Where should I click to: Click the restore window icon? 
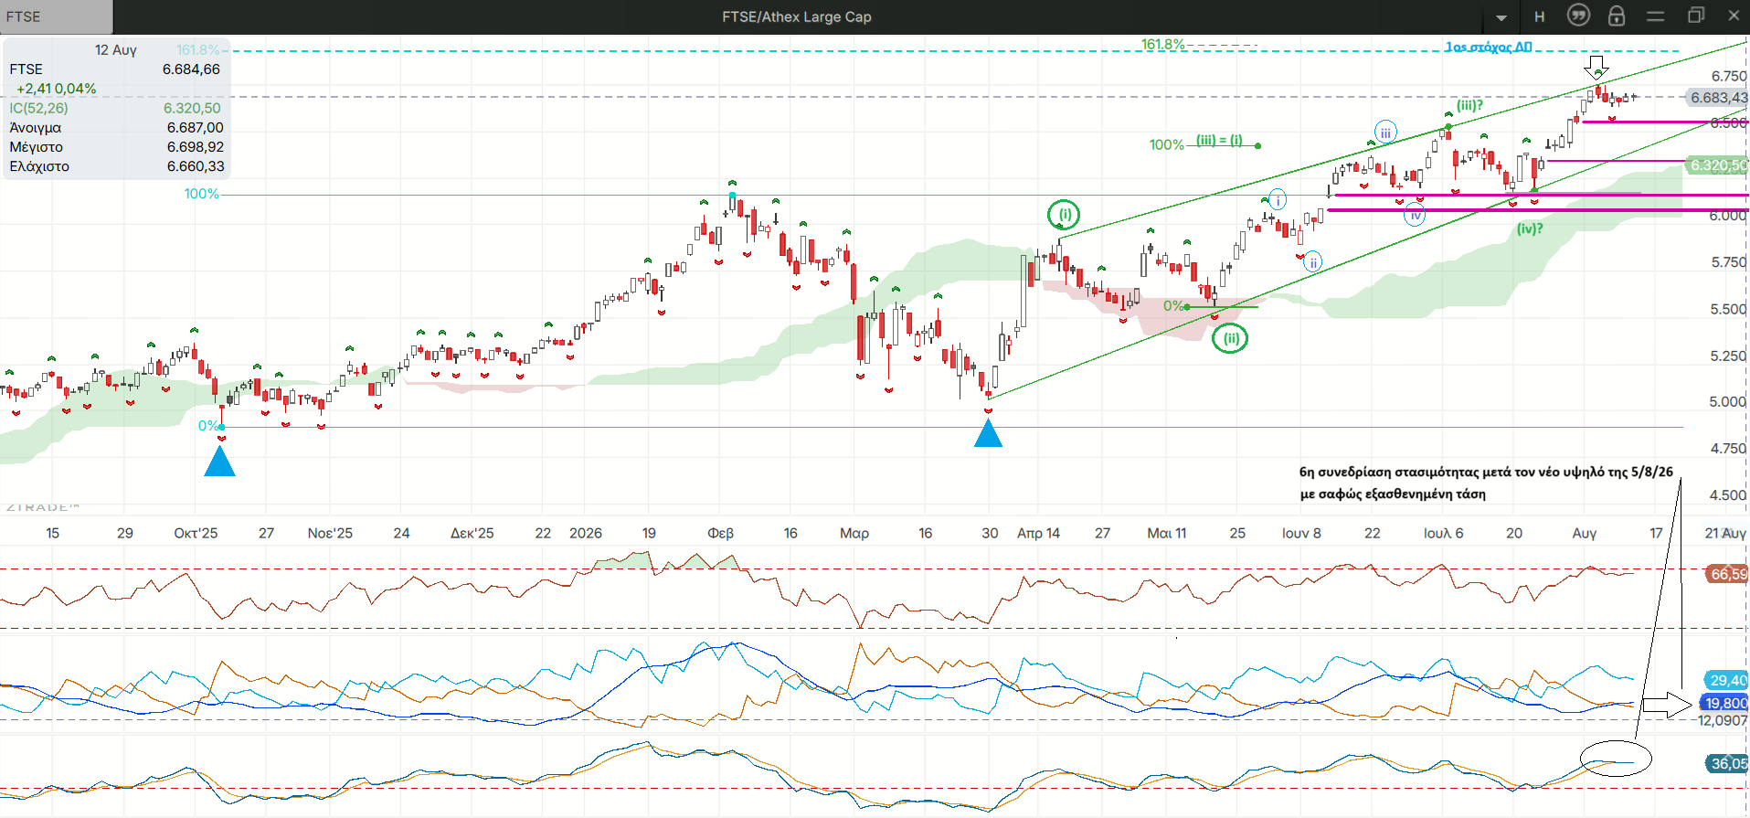1696,16
